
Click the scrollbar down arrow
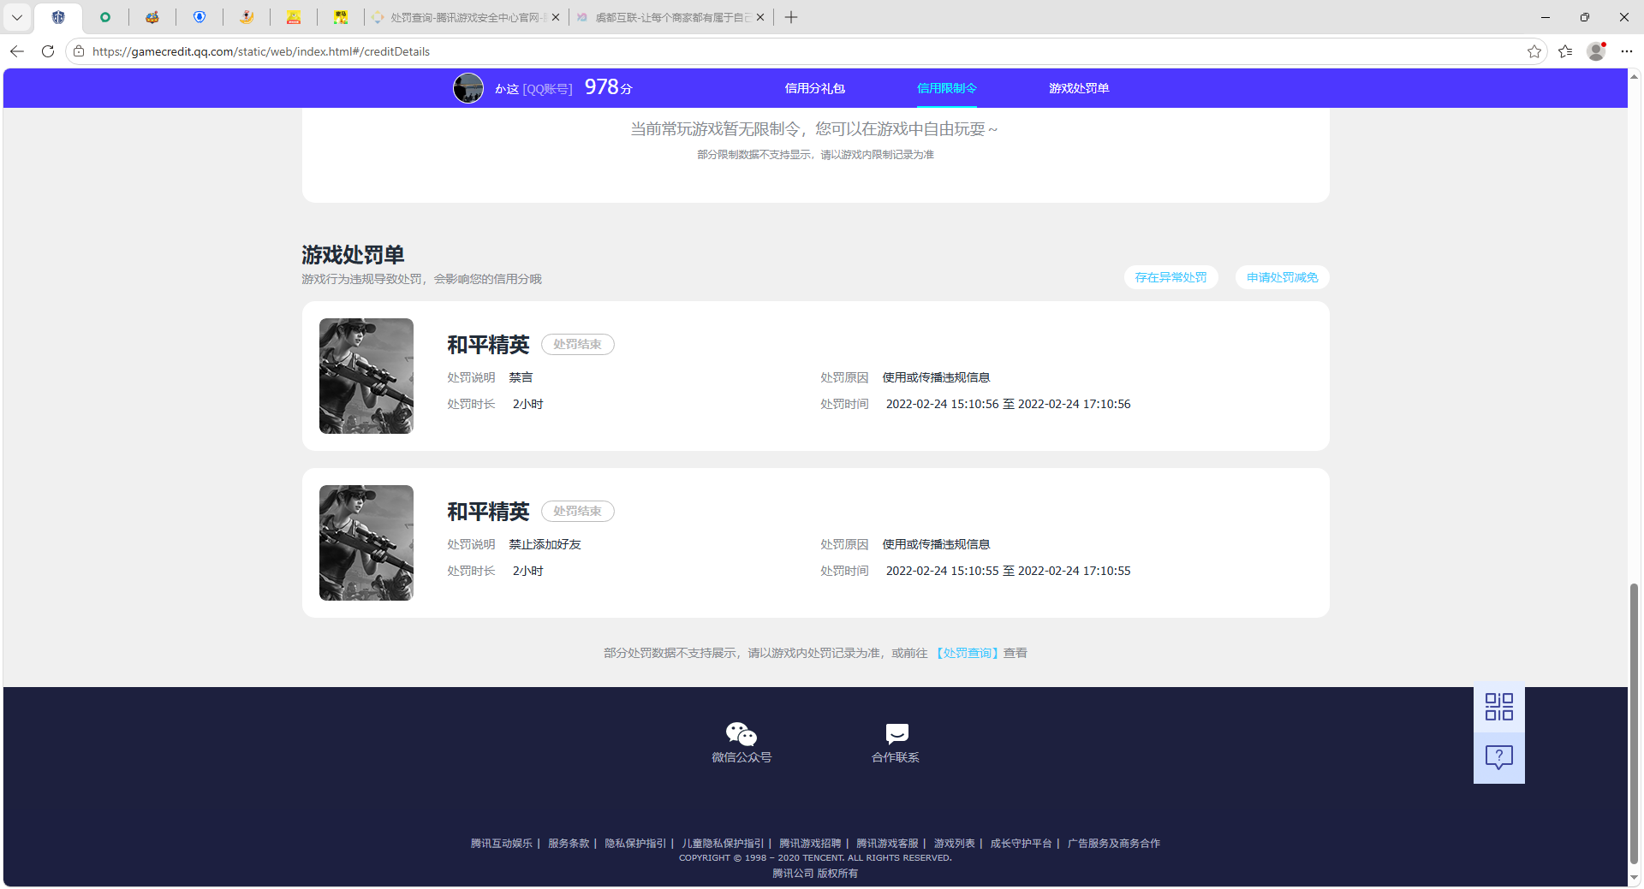point(1635,878)
